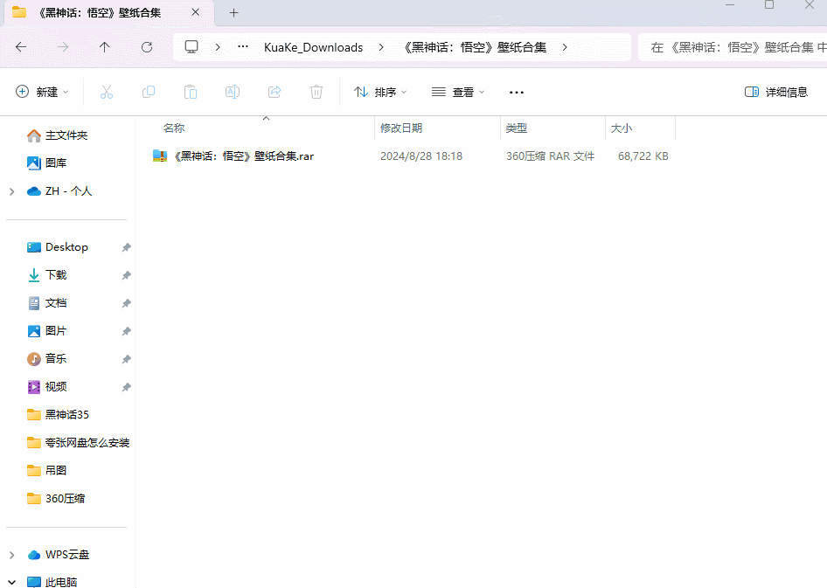Screen dimensions: 827x588
Task: Expand the ZH - 个人 tree node
Action: pos(11,192)
